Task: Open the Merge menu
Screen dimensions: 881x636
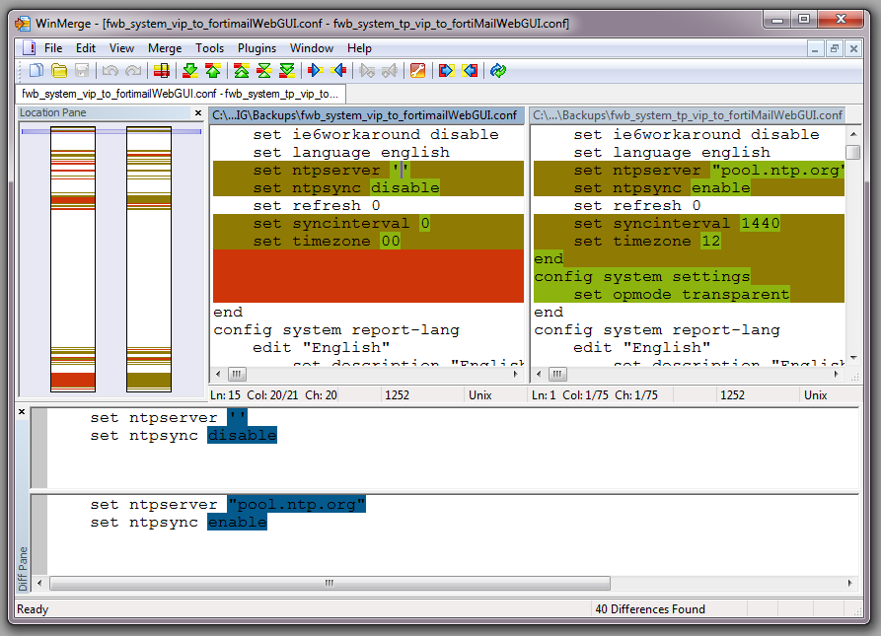Action: point(165,47)
